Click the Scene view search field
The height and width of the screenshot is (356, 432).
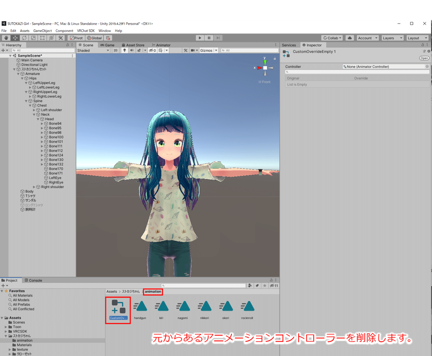pyautogui.click(x=249, y=50)
